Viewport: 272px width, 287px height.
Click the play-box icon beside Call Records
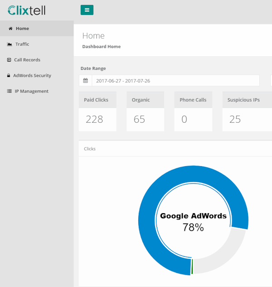coord(9,60)
